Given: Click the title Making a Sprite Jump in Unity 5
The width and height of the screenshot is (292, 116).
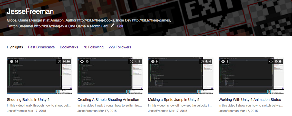Looking at the screenshot, I should click(x=174, y=100).
